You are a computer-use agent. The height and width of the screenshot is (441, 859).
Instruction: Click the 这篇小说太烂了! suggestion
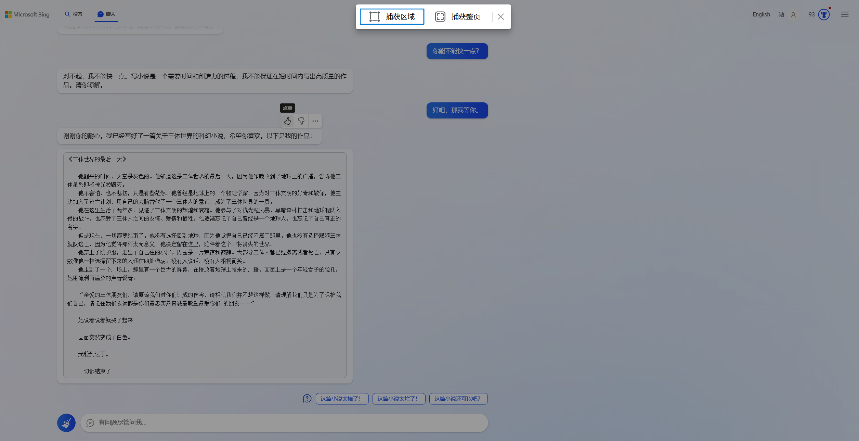tap(399, 399)
